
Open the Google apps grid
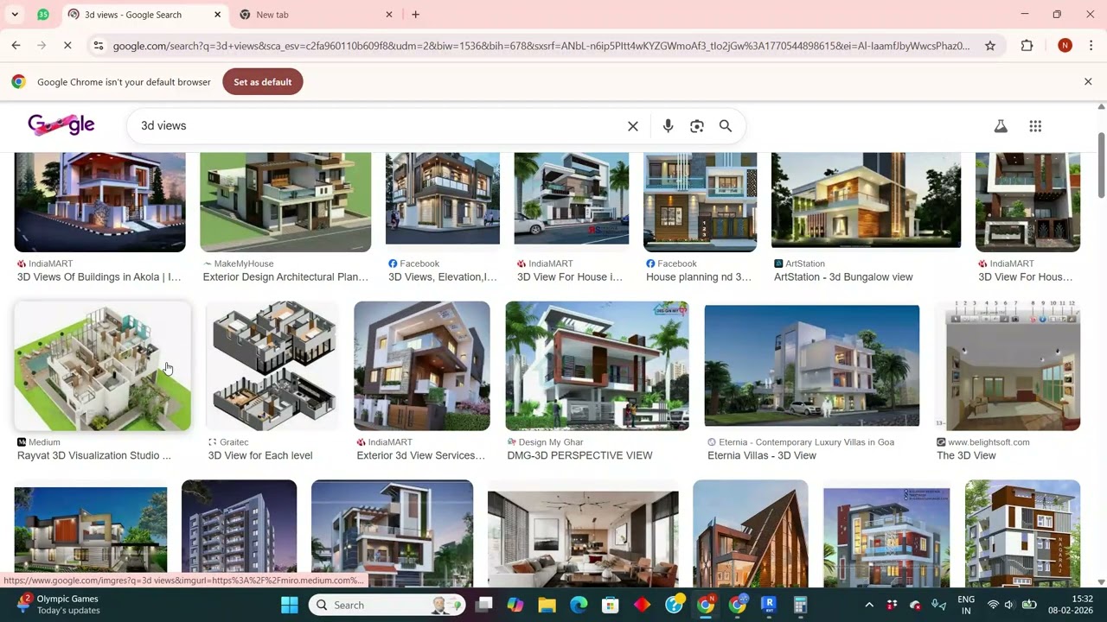tap(1035, 126)
